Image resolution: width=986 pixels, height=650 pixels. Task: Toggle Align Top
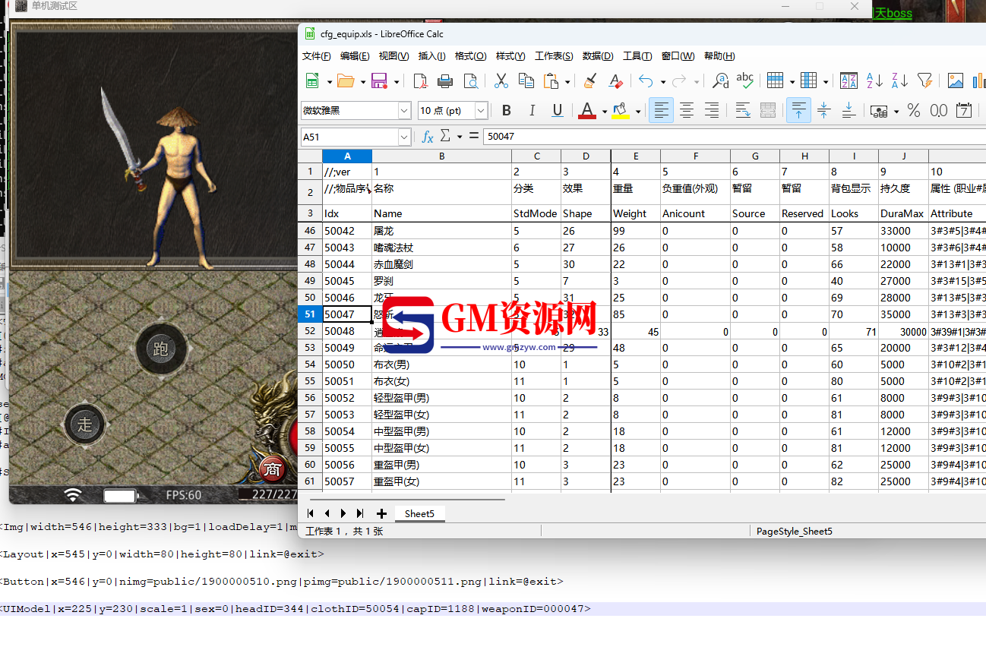[798, 111]
